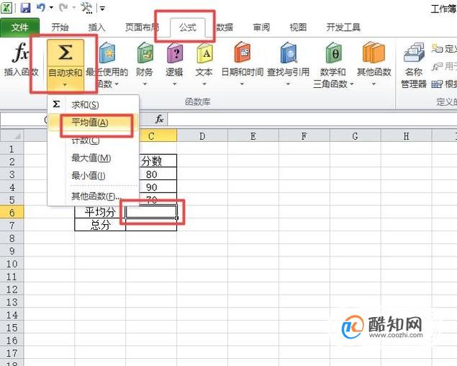Click inside the formula bar input

point(312,119)
